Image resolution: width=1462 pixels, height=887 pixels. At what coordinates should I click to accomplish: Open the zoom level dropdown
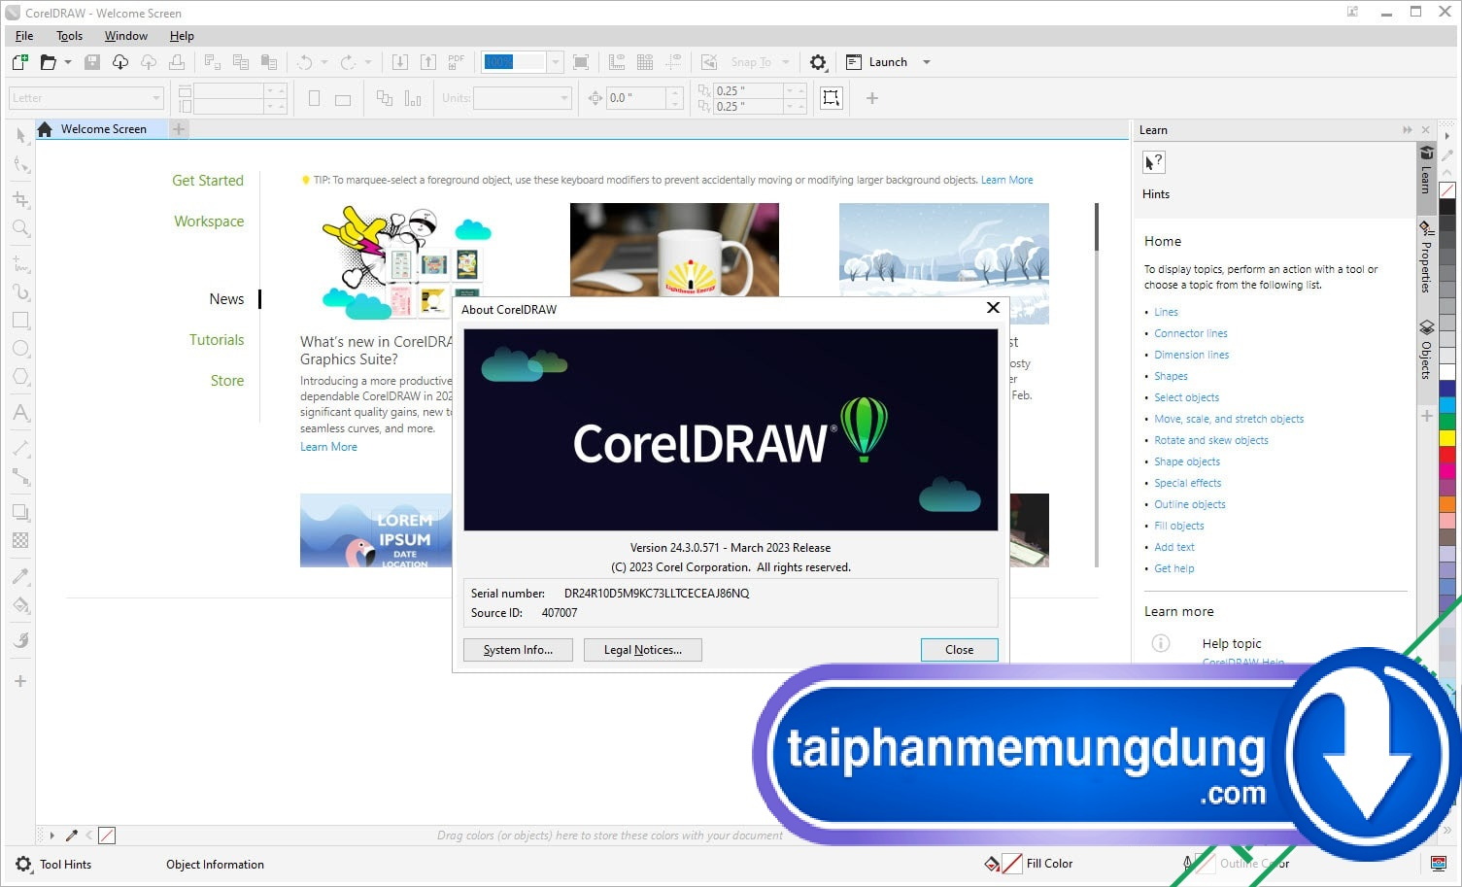[556, 62]
